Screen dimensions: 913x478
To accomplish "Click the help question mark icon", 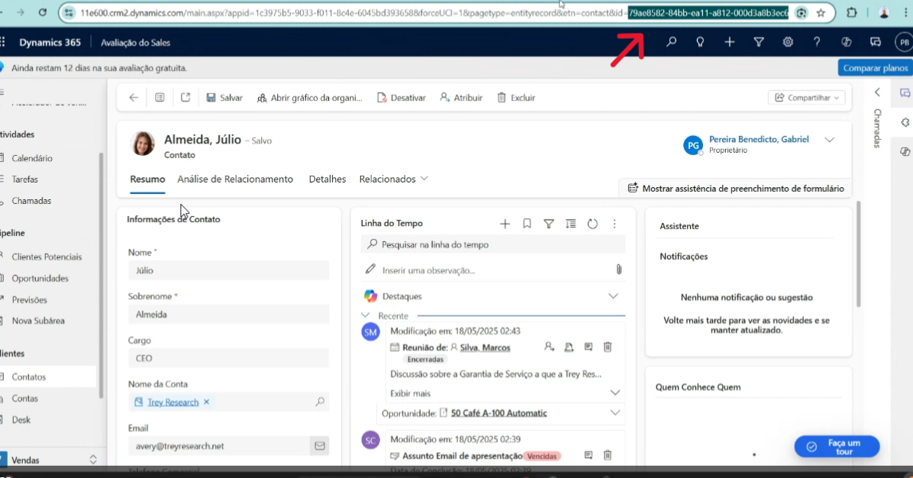I will [x=817, y=42].
